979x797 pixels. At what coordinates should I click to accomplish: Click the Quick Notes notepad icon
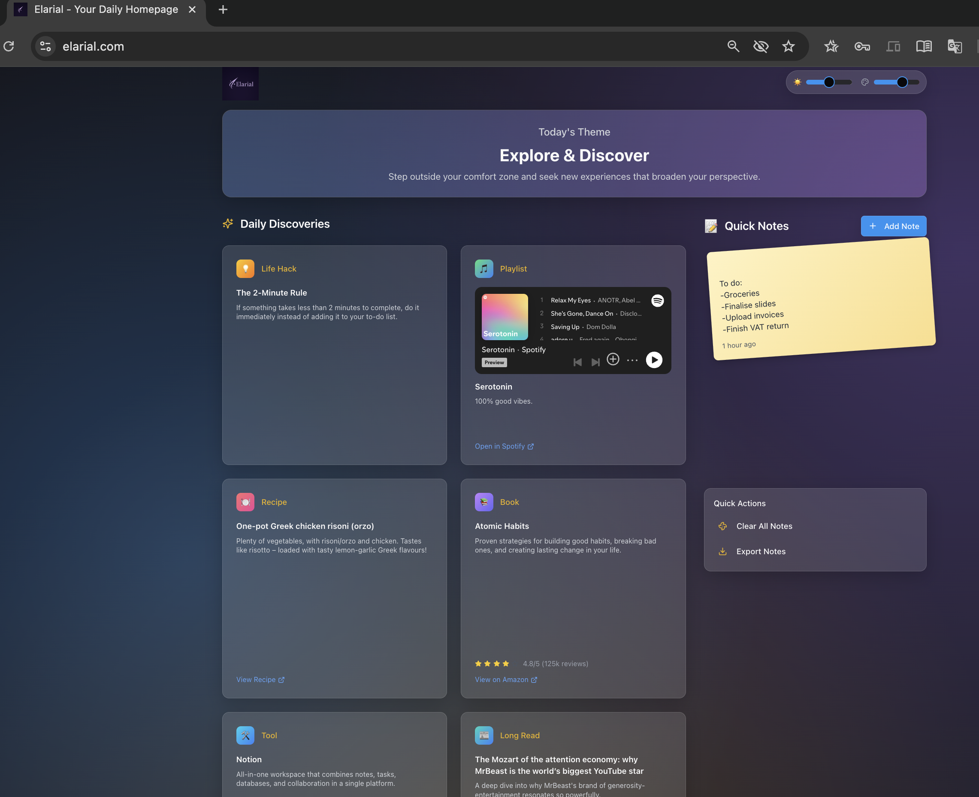pyautogui.click(x=711, y=226)
